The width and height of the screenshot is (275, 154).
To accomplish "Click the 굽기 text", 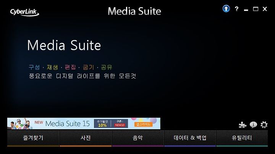I will pos(88,67).
